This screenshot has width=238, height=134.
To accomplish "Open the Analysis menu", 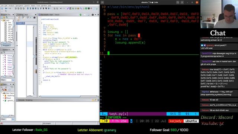I will tap(12, 6).
